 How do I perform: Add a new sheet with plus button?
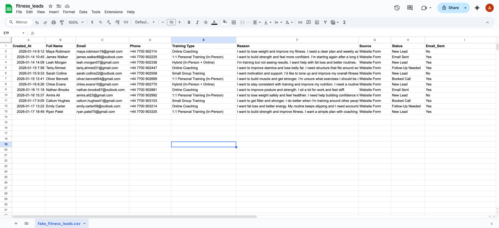16,224
